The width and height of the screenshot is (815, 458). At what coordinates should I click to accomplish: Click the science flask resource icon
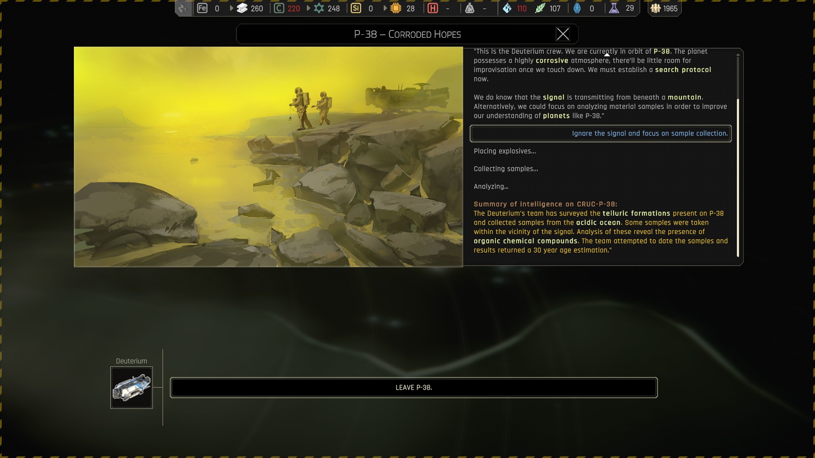(614, 8)
